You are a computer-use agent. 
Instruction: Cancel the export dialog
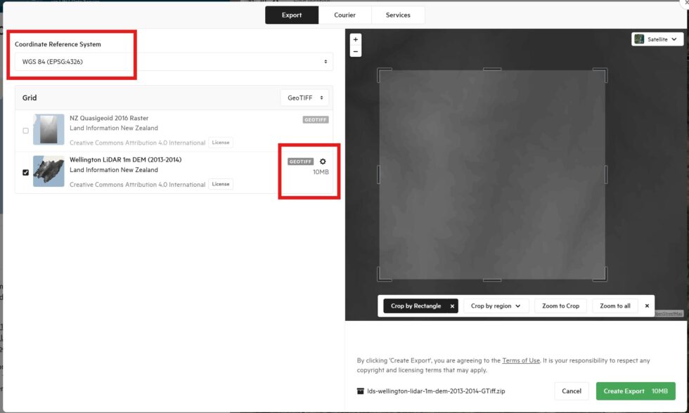coord(571,391)
